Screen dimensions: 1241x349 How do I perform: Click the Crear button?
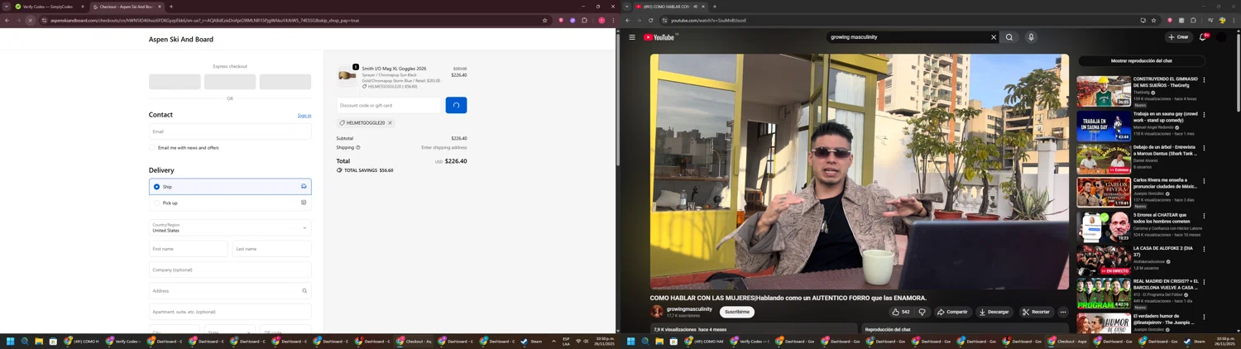click(x=1179, y=37)
